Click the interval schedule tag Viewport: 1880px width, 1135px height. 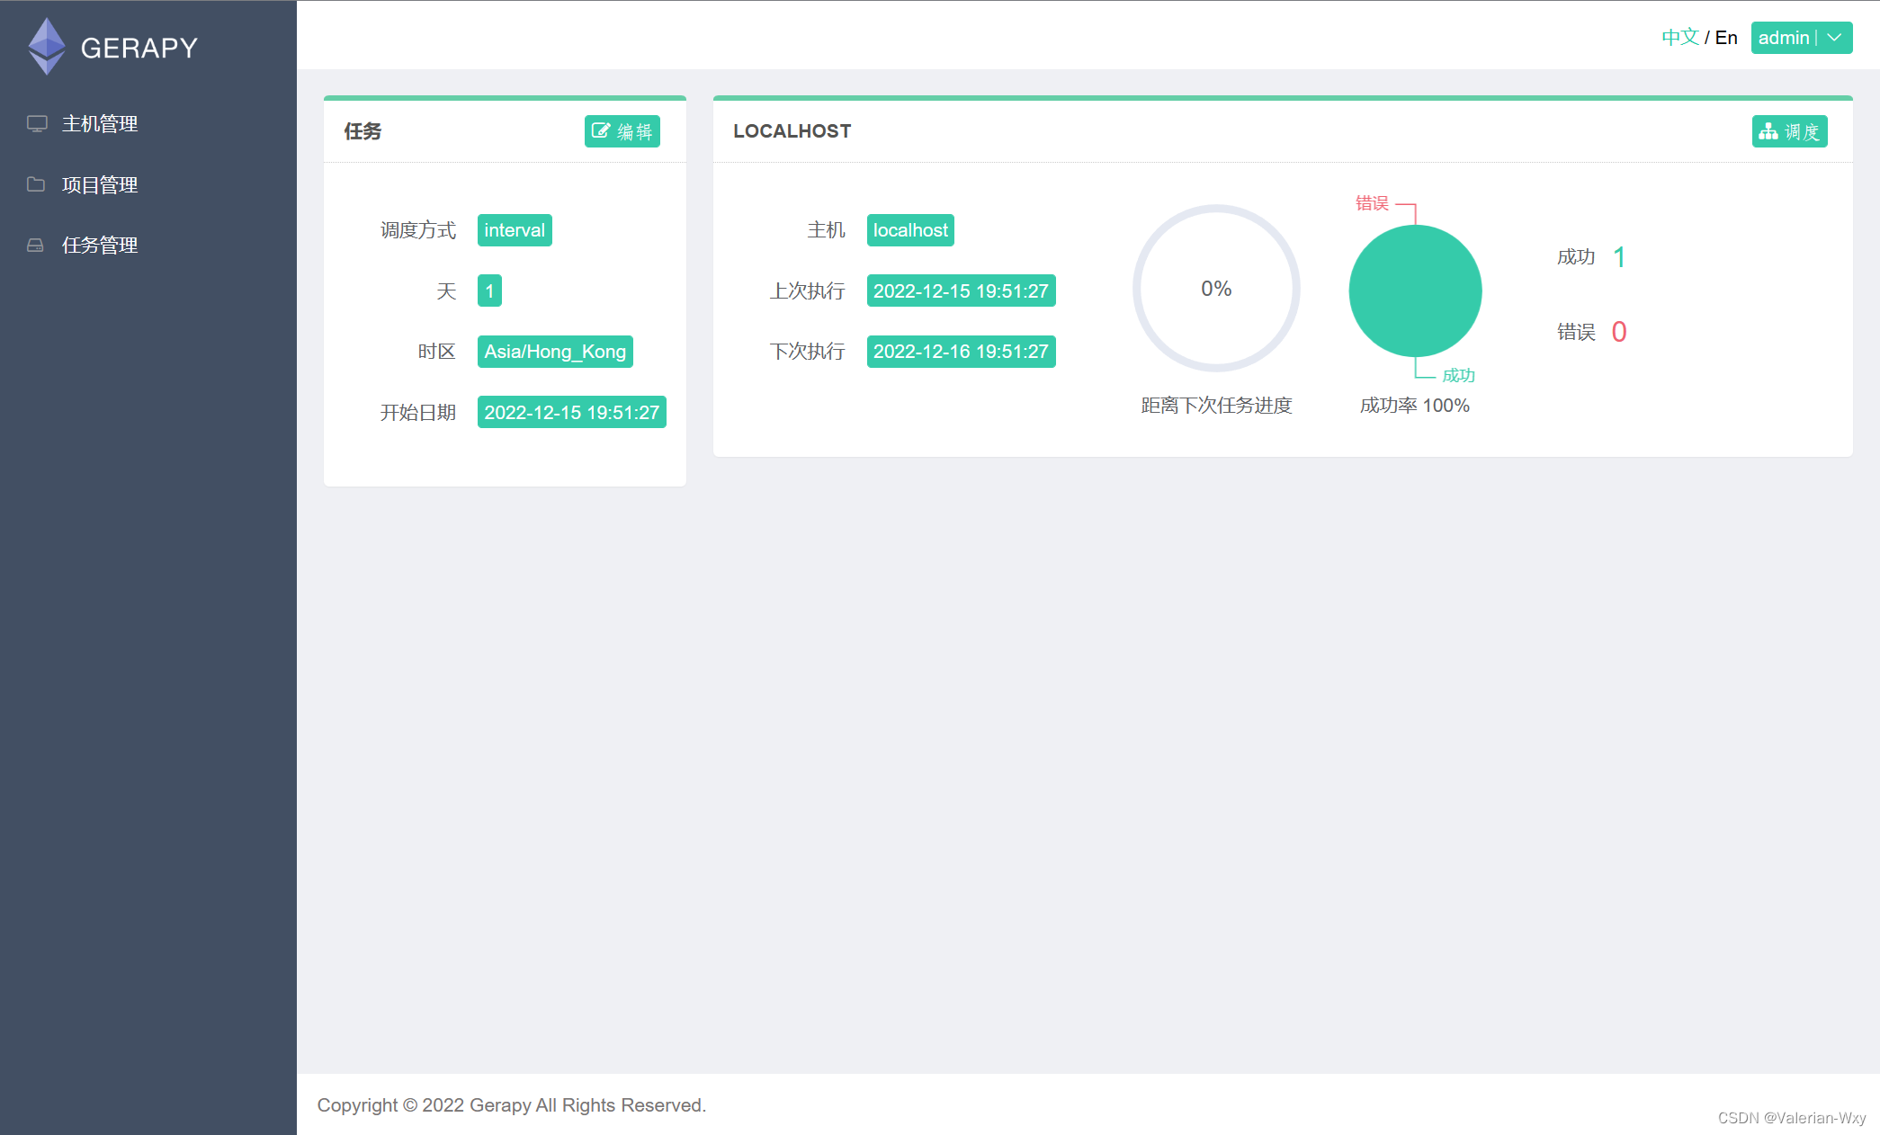pos(515,230)
